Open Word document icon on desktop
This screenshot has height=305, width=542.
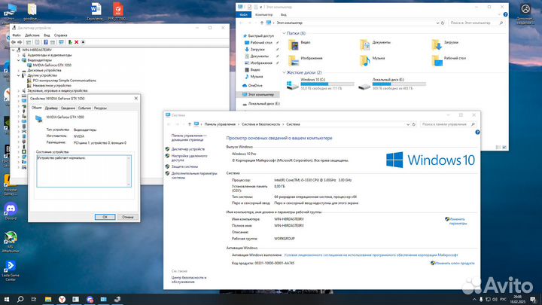(96, 11)
